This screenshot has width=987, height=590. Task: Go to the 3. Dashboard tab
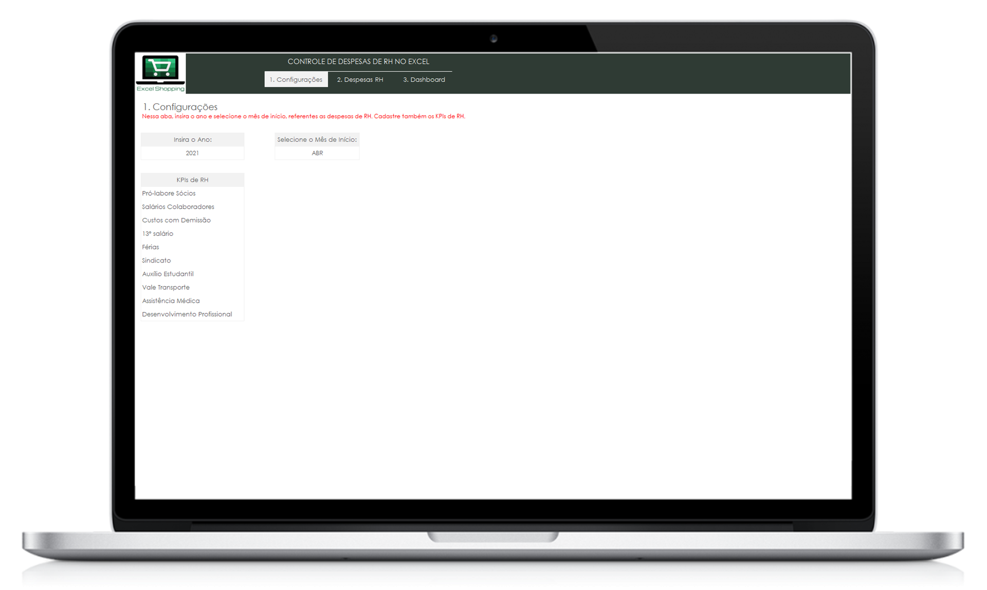(424, 79)
